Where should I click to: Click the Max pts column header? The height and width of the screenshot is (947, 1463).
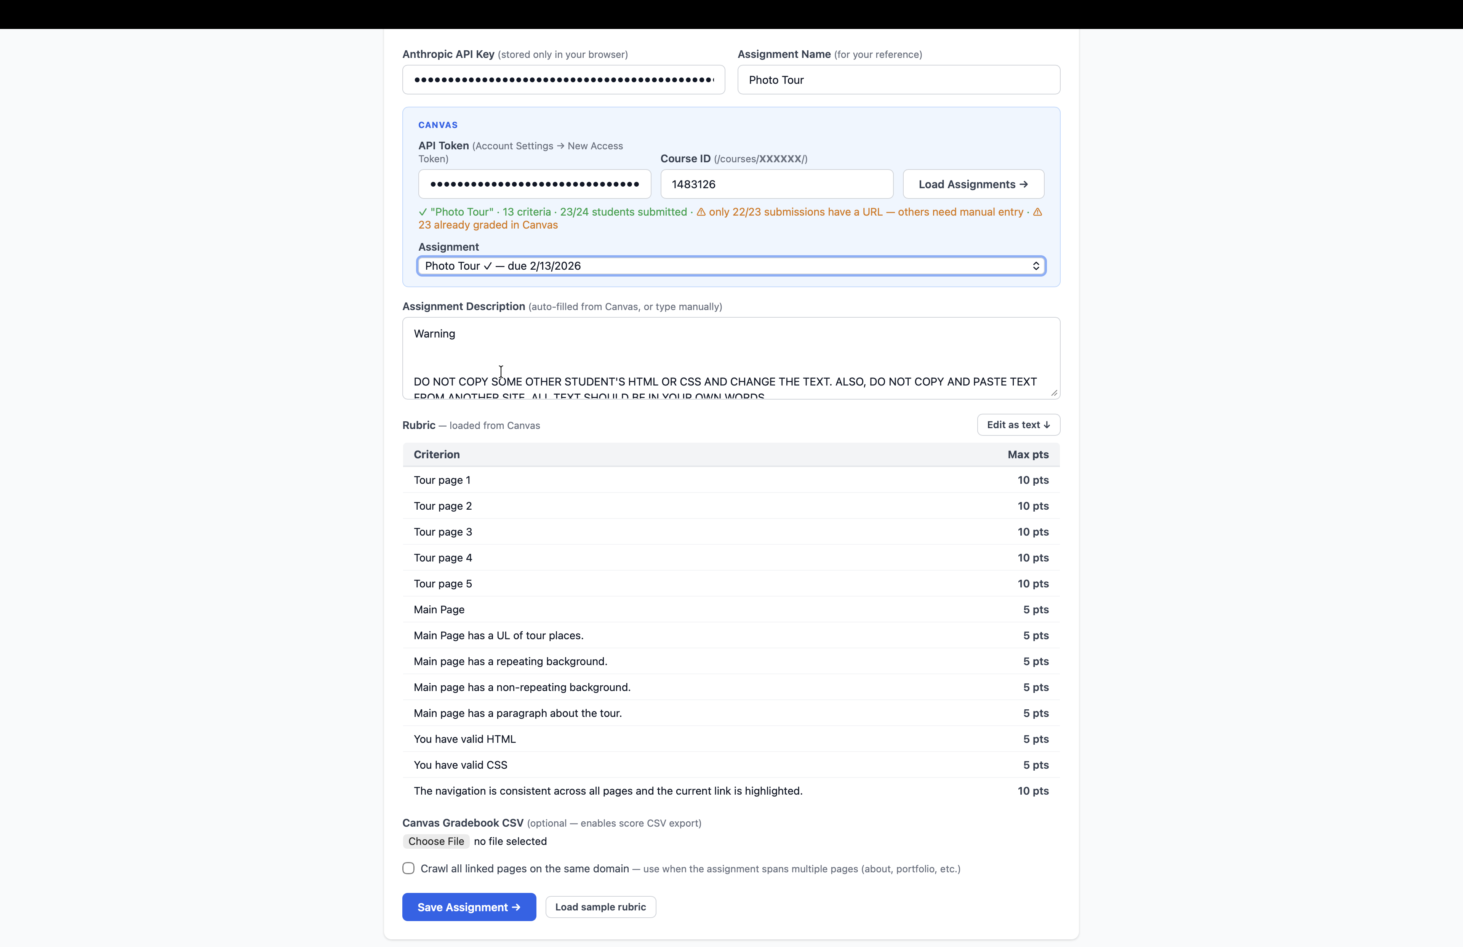[x=1028, y=454]
